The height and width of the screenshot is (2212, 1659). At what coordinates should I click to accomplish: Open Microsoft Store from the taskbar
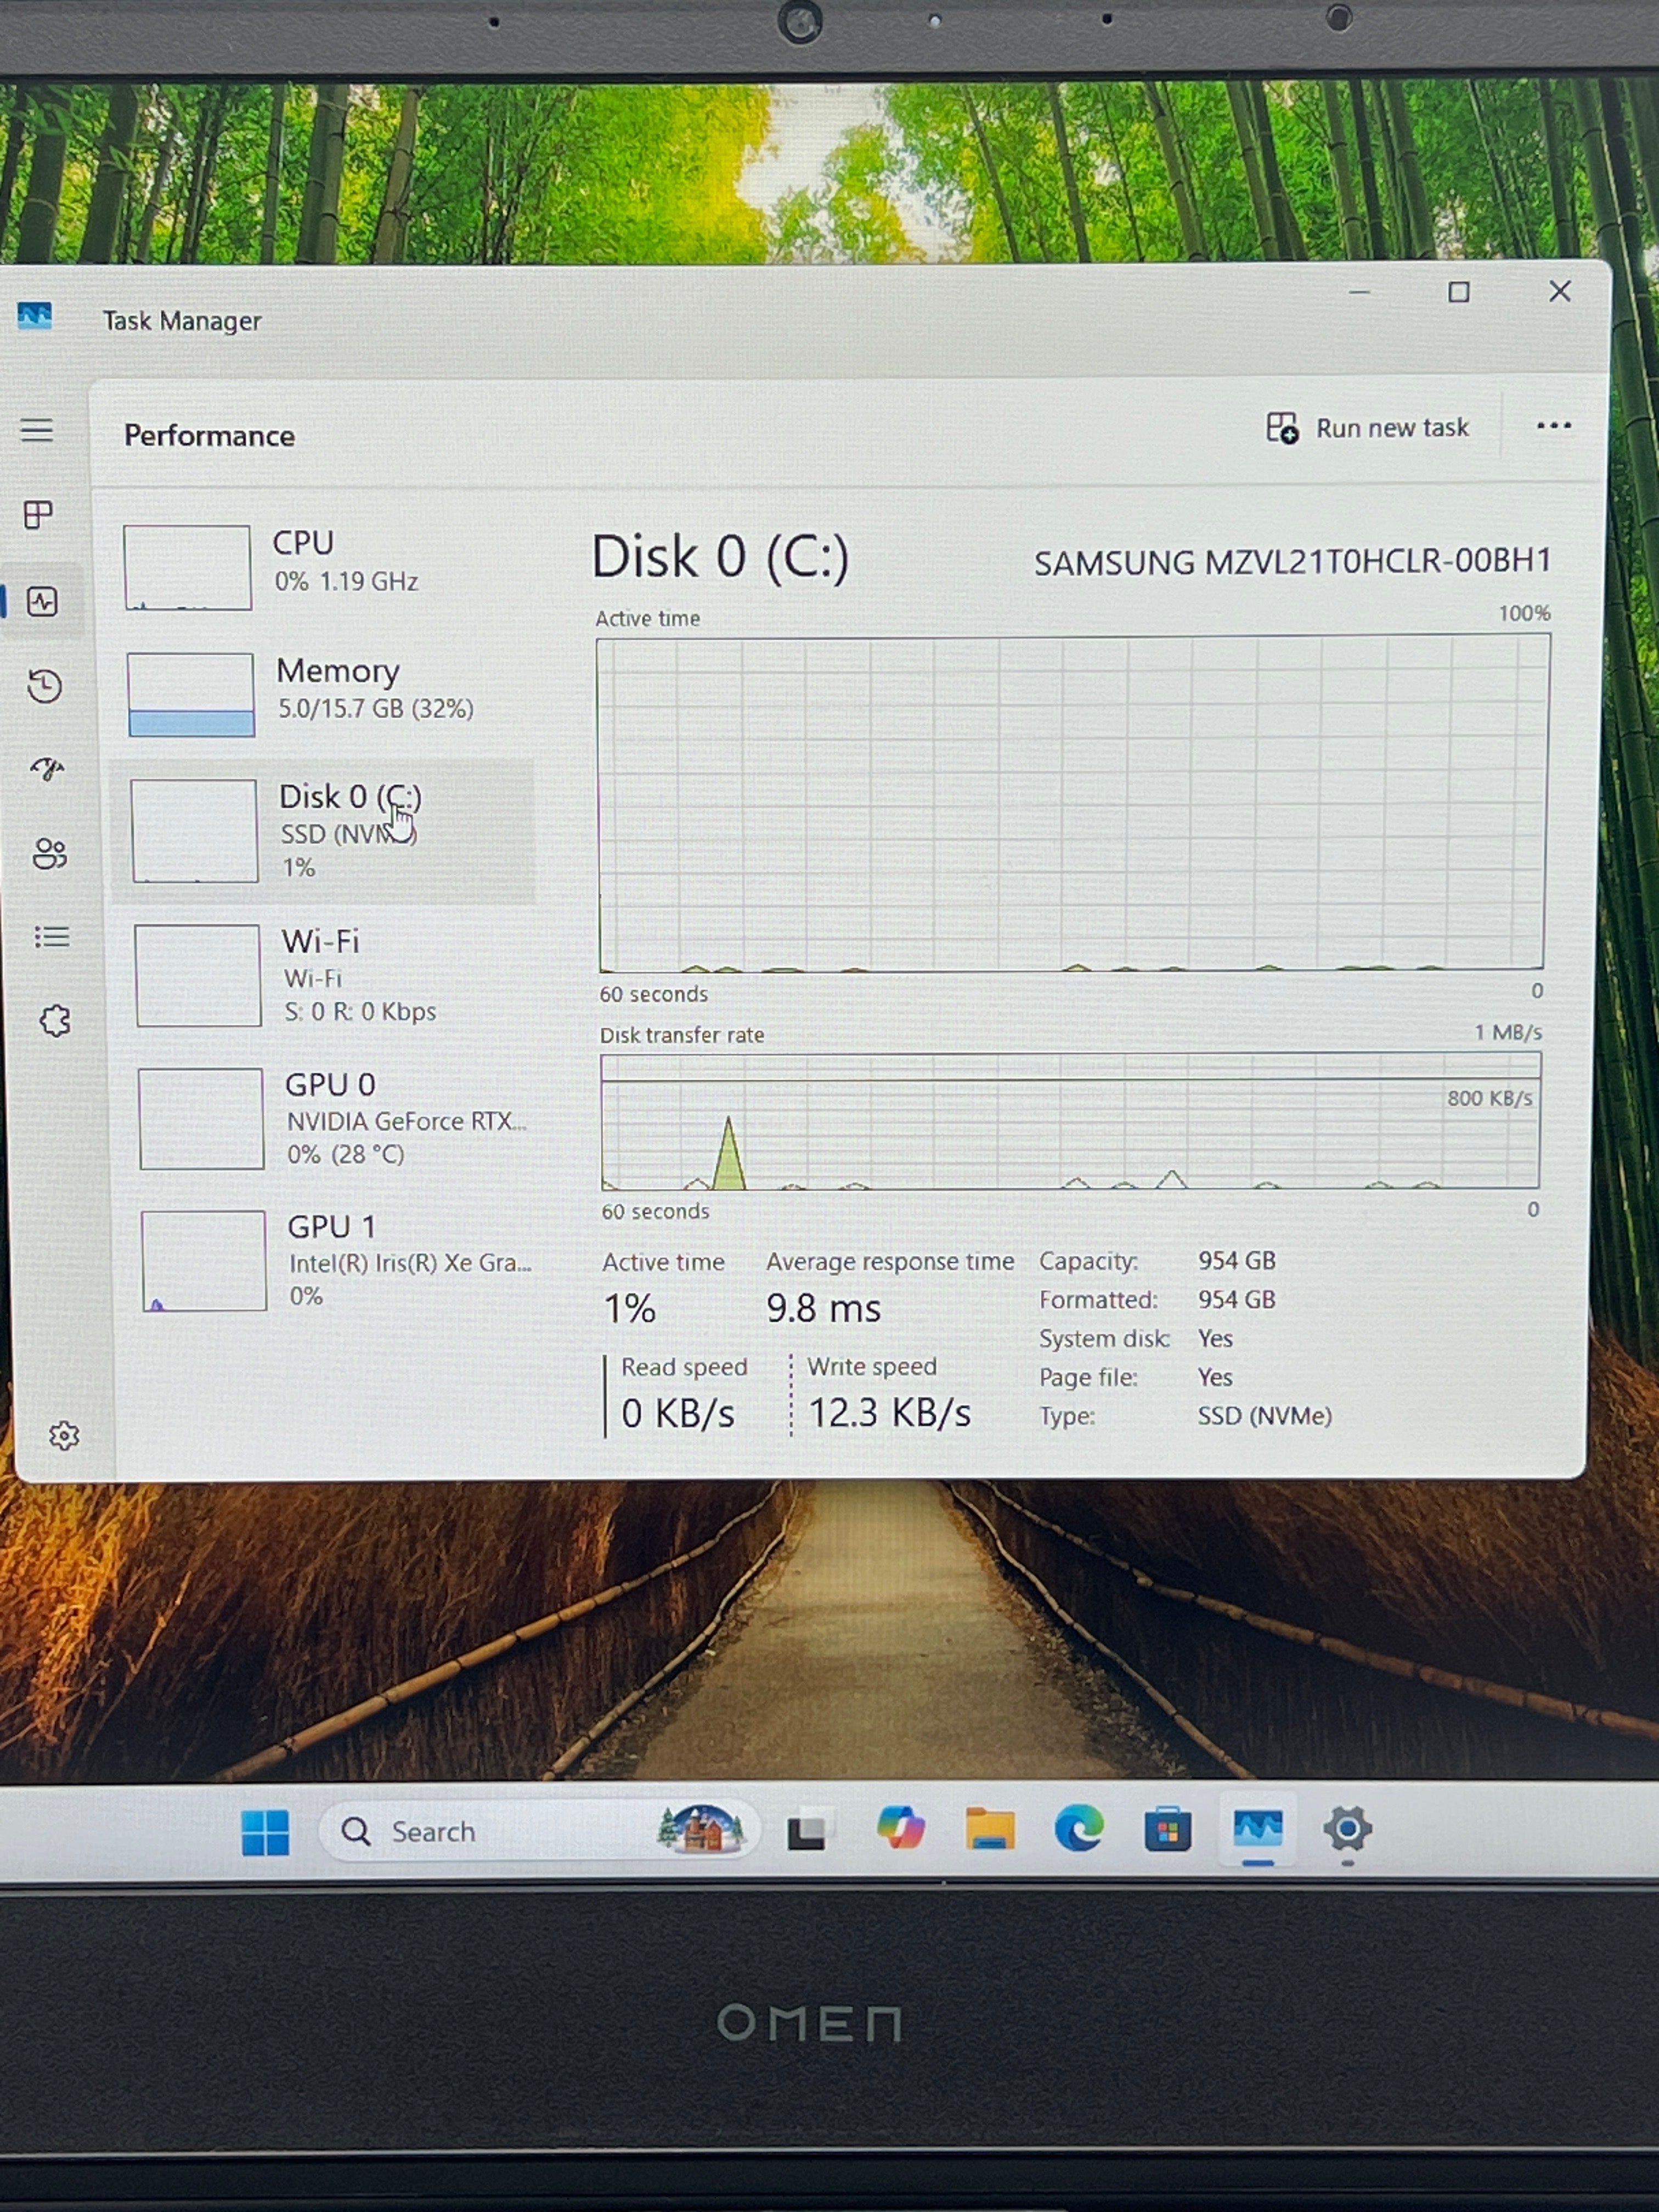(1167, 1830)
